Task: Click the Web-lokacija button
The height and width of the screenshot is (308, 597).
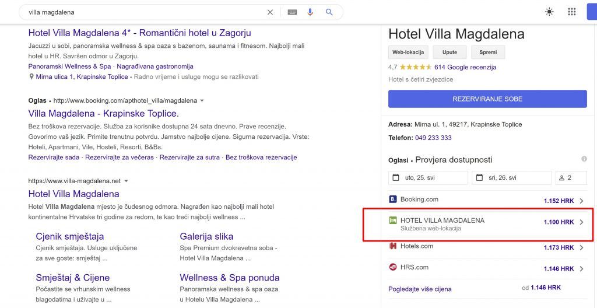Action: click(x=408, y=52)
